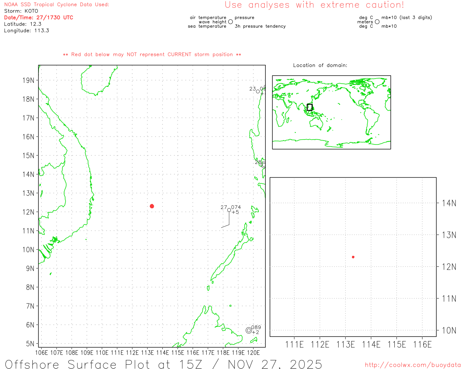
Task: Click the 111E label on the inset map
Action: (x=295, y=344)
